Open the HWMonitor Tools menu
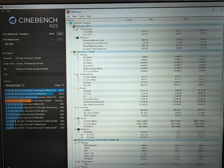The height and width of the screenshot is (168, 224). click(82, 16)
